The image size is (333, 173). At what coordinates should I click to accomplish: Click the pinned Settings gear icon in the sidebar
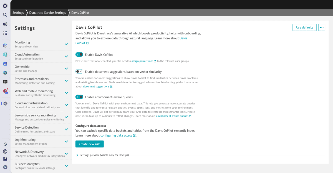(5, 103)
